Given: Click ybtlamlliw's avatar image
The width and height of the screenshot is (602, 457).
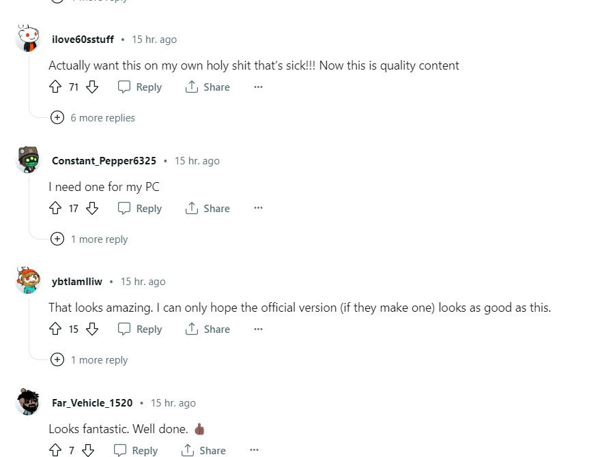Looking at the screenshot, I should point(28,280).
